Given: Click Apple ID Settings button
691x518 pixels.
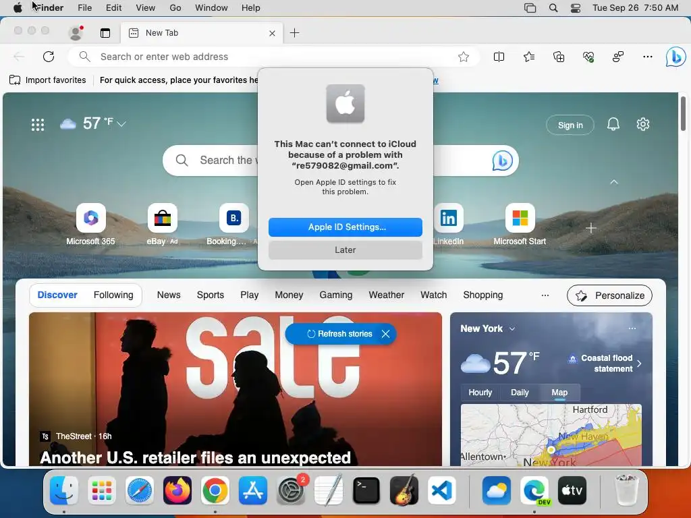Looking at the screenshot, I should tap(345, 227).
